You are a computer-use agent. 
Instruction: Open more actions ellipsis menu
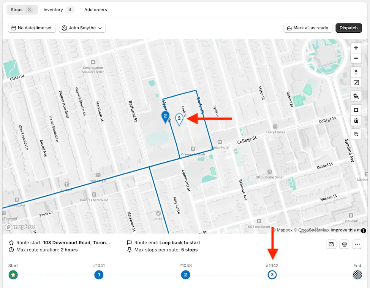tap(357, 244)
